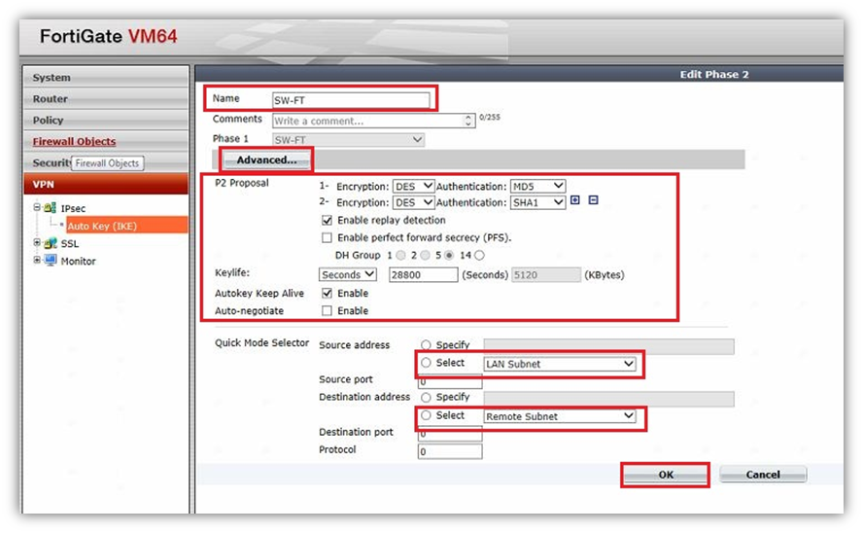Click the Keylife seconds 28800 field
Screen dimensions: 863x533
click(x=424, y=274)
